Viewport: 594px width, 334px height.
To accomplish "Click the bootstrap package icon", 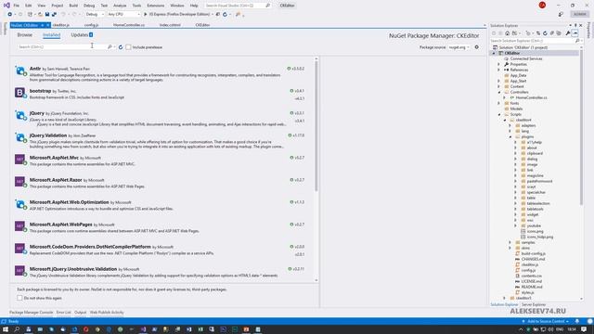I will coord(20,93).
